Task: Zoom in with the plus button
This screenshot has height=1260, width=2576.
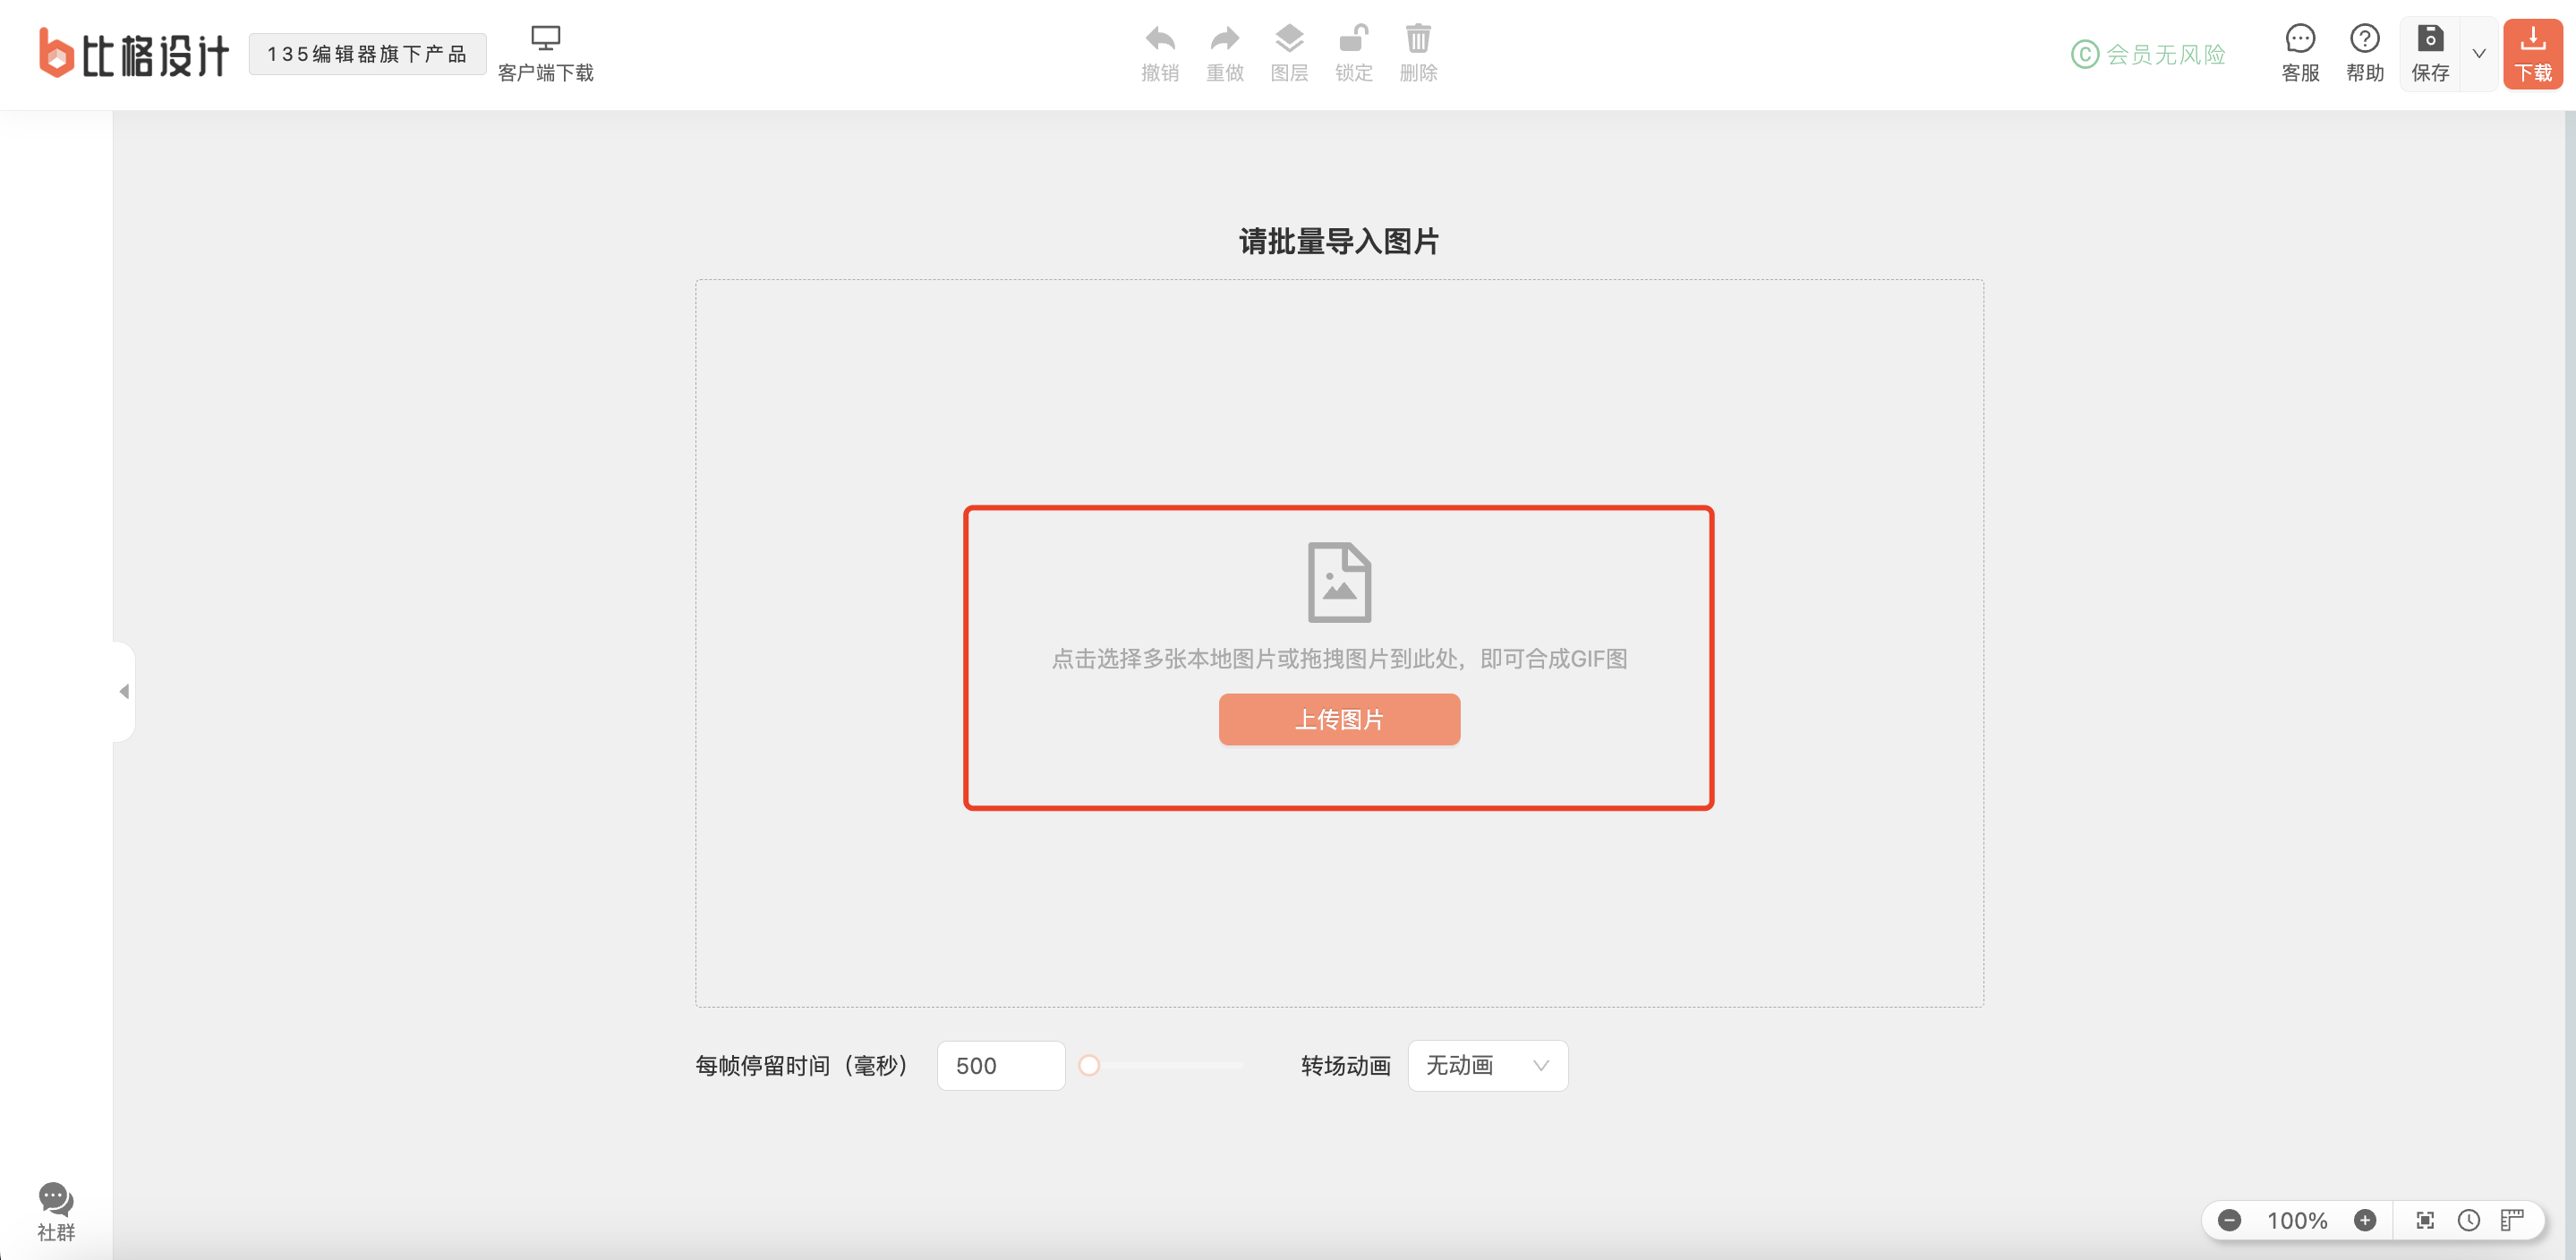Action: [x=2365, y=1220]
